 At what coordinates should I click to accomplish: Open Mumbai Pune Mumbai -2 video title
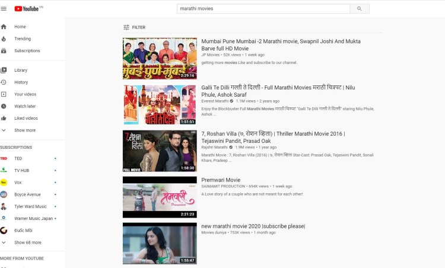[281, 45]
